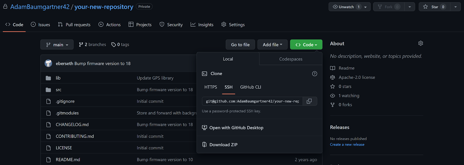Click Create a new release link
Viewport: 464px width, 165px height.
[x=347, y=144]
